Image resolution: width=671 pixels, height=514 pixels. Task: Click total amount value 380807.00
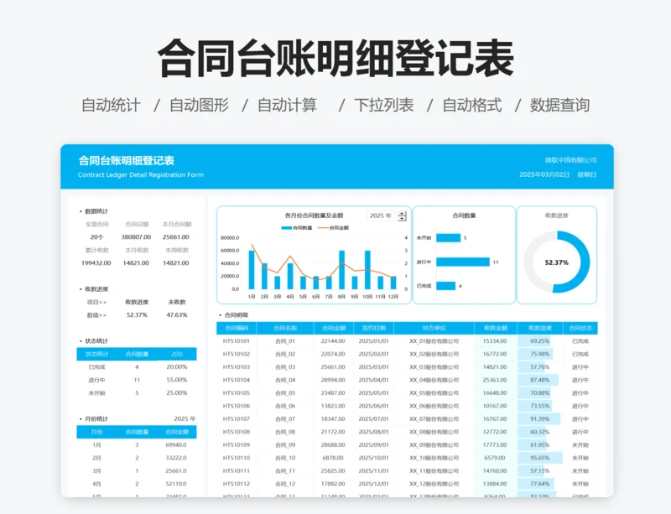click(x=136, y=237)
